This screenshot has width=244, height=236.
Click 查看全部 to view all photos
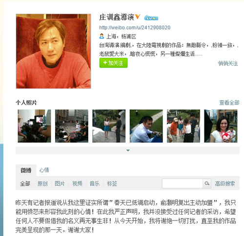coord(229,103)
